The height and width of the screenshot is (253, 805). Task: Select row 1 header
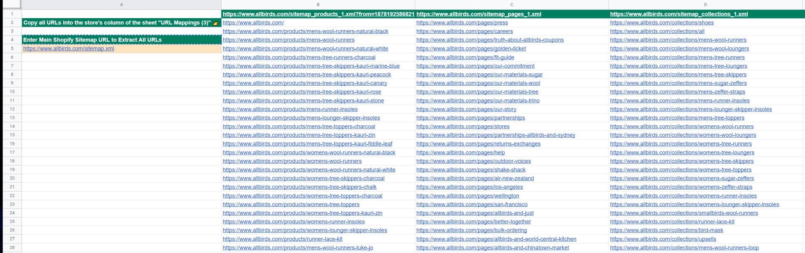12,14
